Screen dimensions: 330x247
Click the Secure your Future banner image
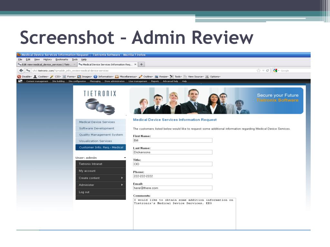pos(216,101)
